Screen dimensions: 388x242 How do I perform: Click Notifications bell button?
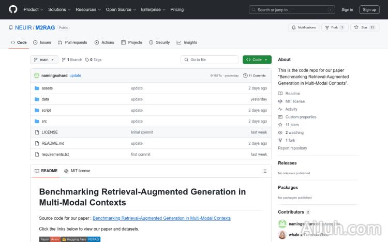pyautogui.click(x=303, y=27)
